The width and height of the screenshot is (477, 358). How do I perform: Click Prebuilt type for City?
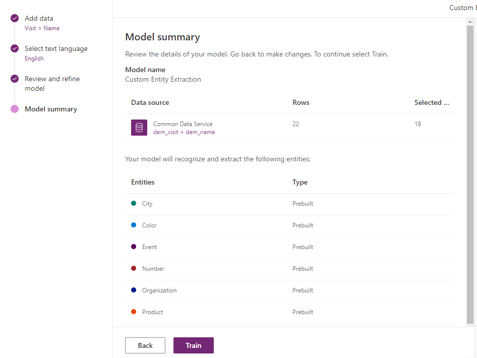(303, 204)
